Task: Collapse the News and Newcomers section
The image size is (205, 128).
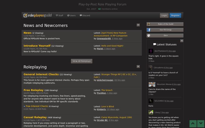Action: (x=138, y=25)
